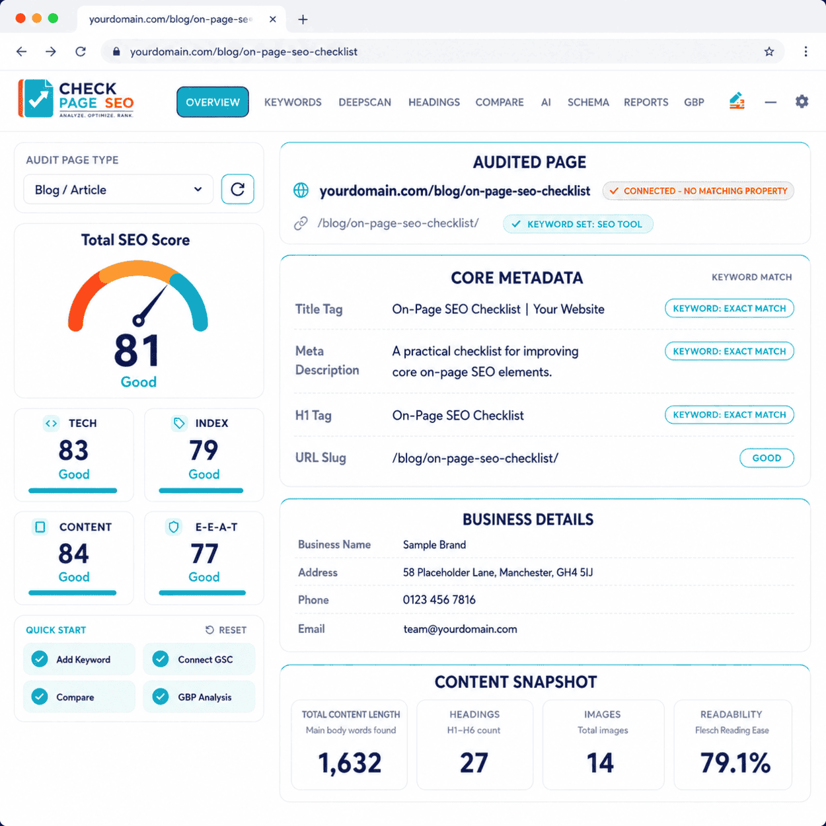Viewport: 826px width, 826px height.
Task: Click Keyword: Exact Match badge for H1 Tag
Action: pos(730,415)
